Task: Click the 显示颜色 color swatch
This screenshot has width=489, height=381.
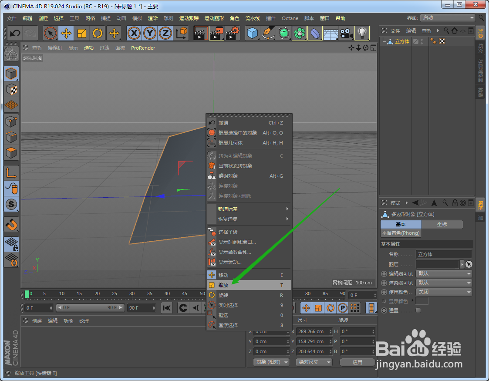Action: pos(422,301)
